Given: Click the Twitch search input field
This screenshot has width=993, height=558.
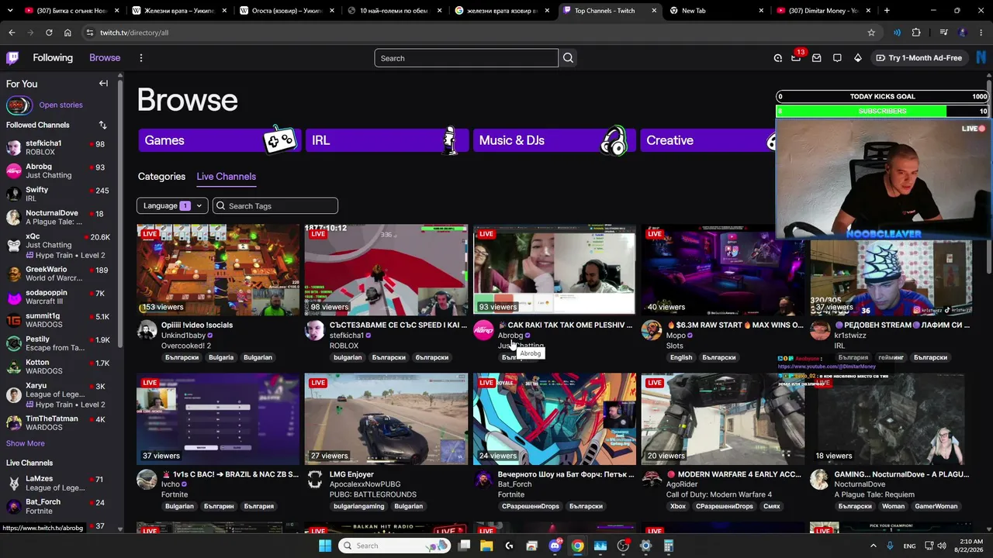Looking at the screenshot, I should point(466,58).
